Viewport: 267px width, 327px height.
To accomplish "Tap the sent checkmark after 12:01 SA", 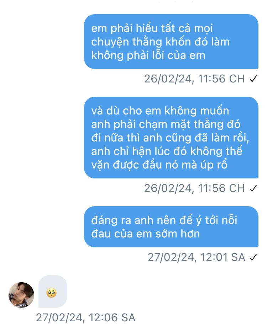I will tap(253, 257).
